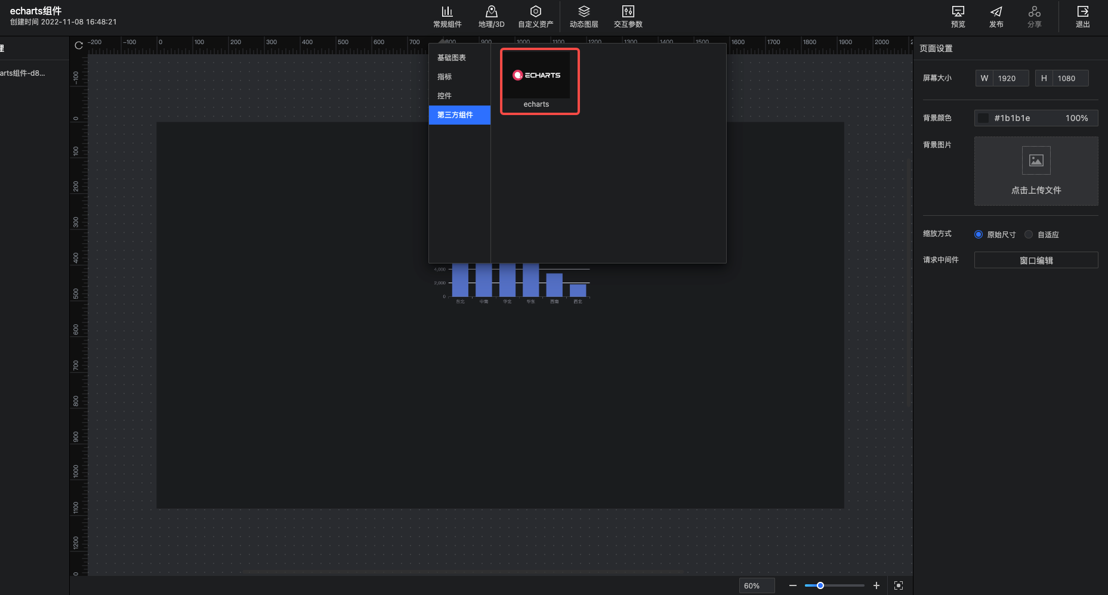Select the 自适应 scaling option
Screen dimensions: 1108x595
[1029, 234]
